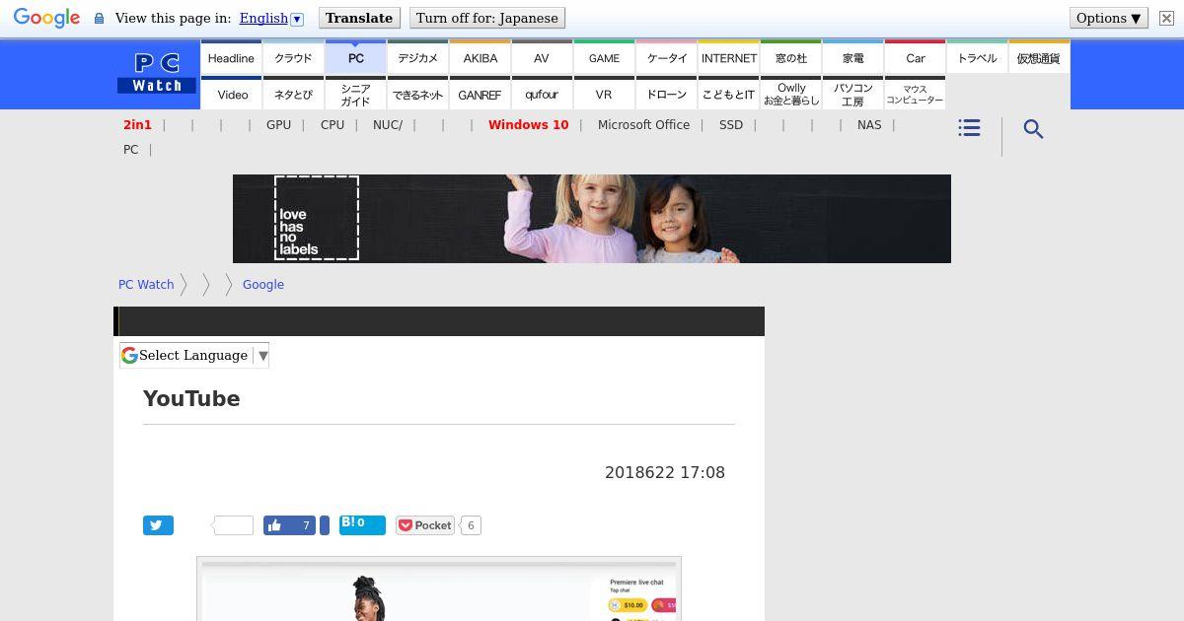The width and height of the screenshot is (1184, 621).
Task: Open the GAME tab
Action: click(604, 58)
